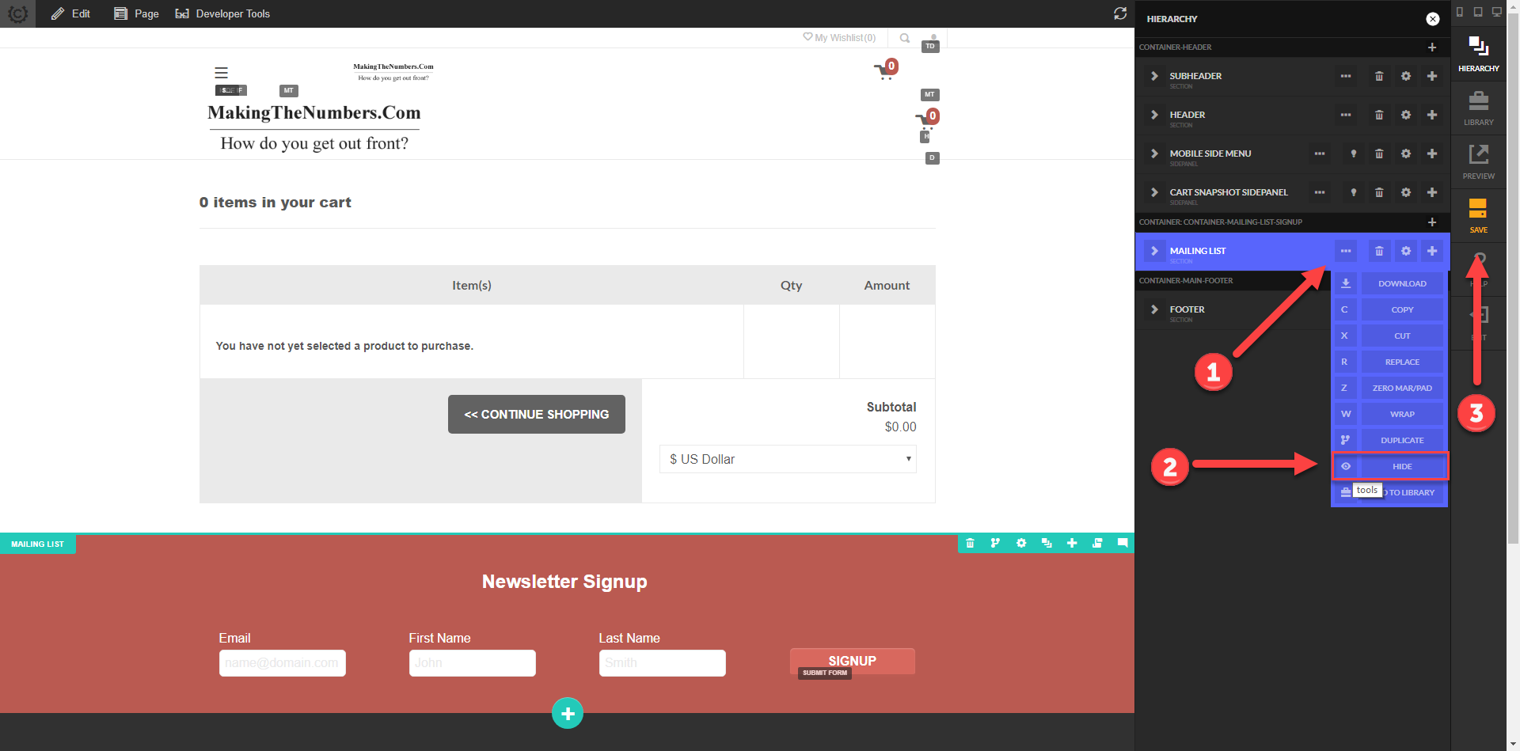Expand the Footer section chevron
1520x751 pixels.
(x=1154, y=309)
